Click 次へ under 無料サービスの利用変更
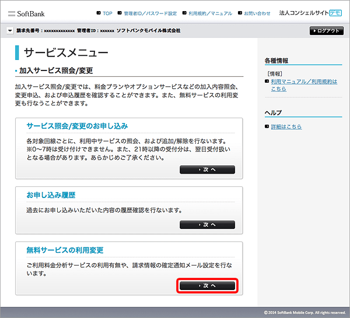This screenshot has height=318, width=350. (207, 285)
